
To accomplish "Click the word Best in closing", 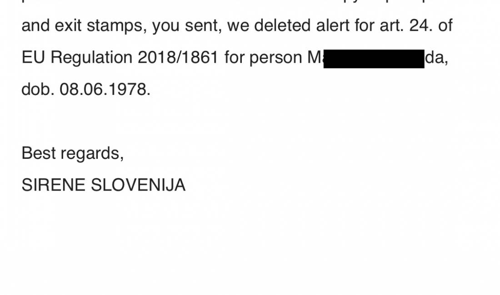I will click(39, 153).
